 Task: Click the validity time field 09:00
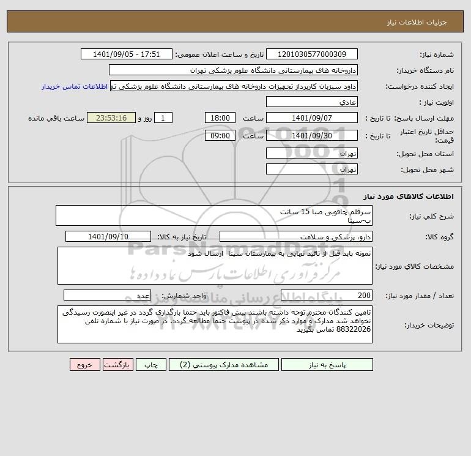click(x=220, y=135)
